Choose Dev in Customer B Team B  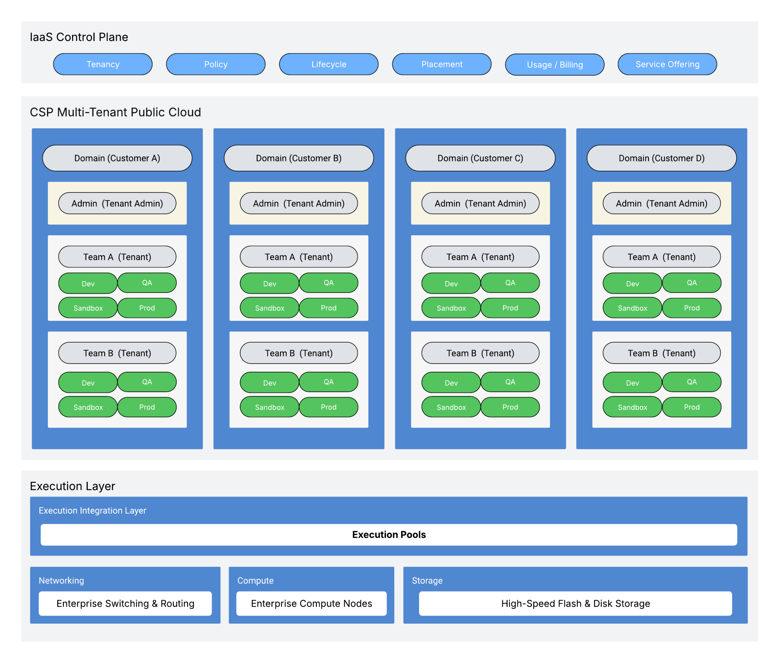tap(270, 383)
